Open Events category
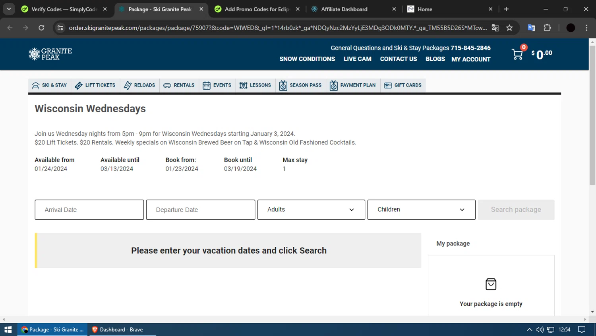Viewport: 596px width, 336px height. pyautogui.click(x=217, y=85)
